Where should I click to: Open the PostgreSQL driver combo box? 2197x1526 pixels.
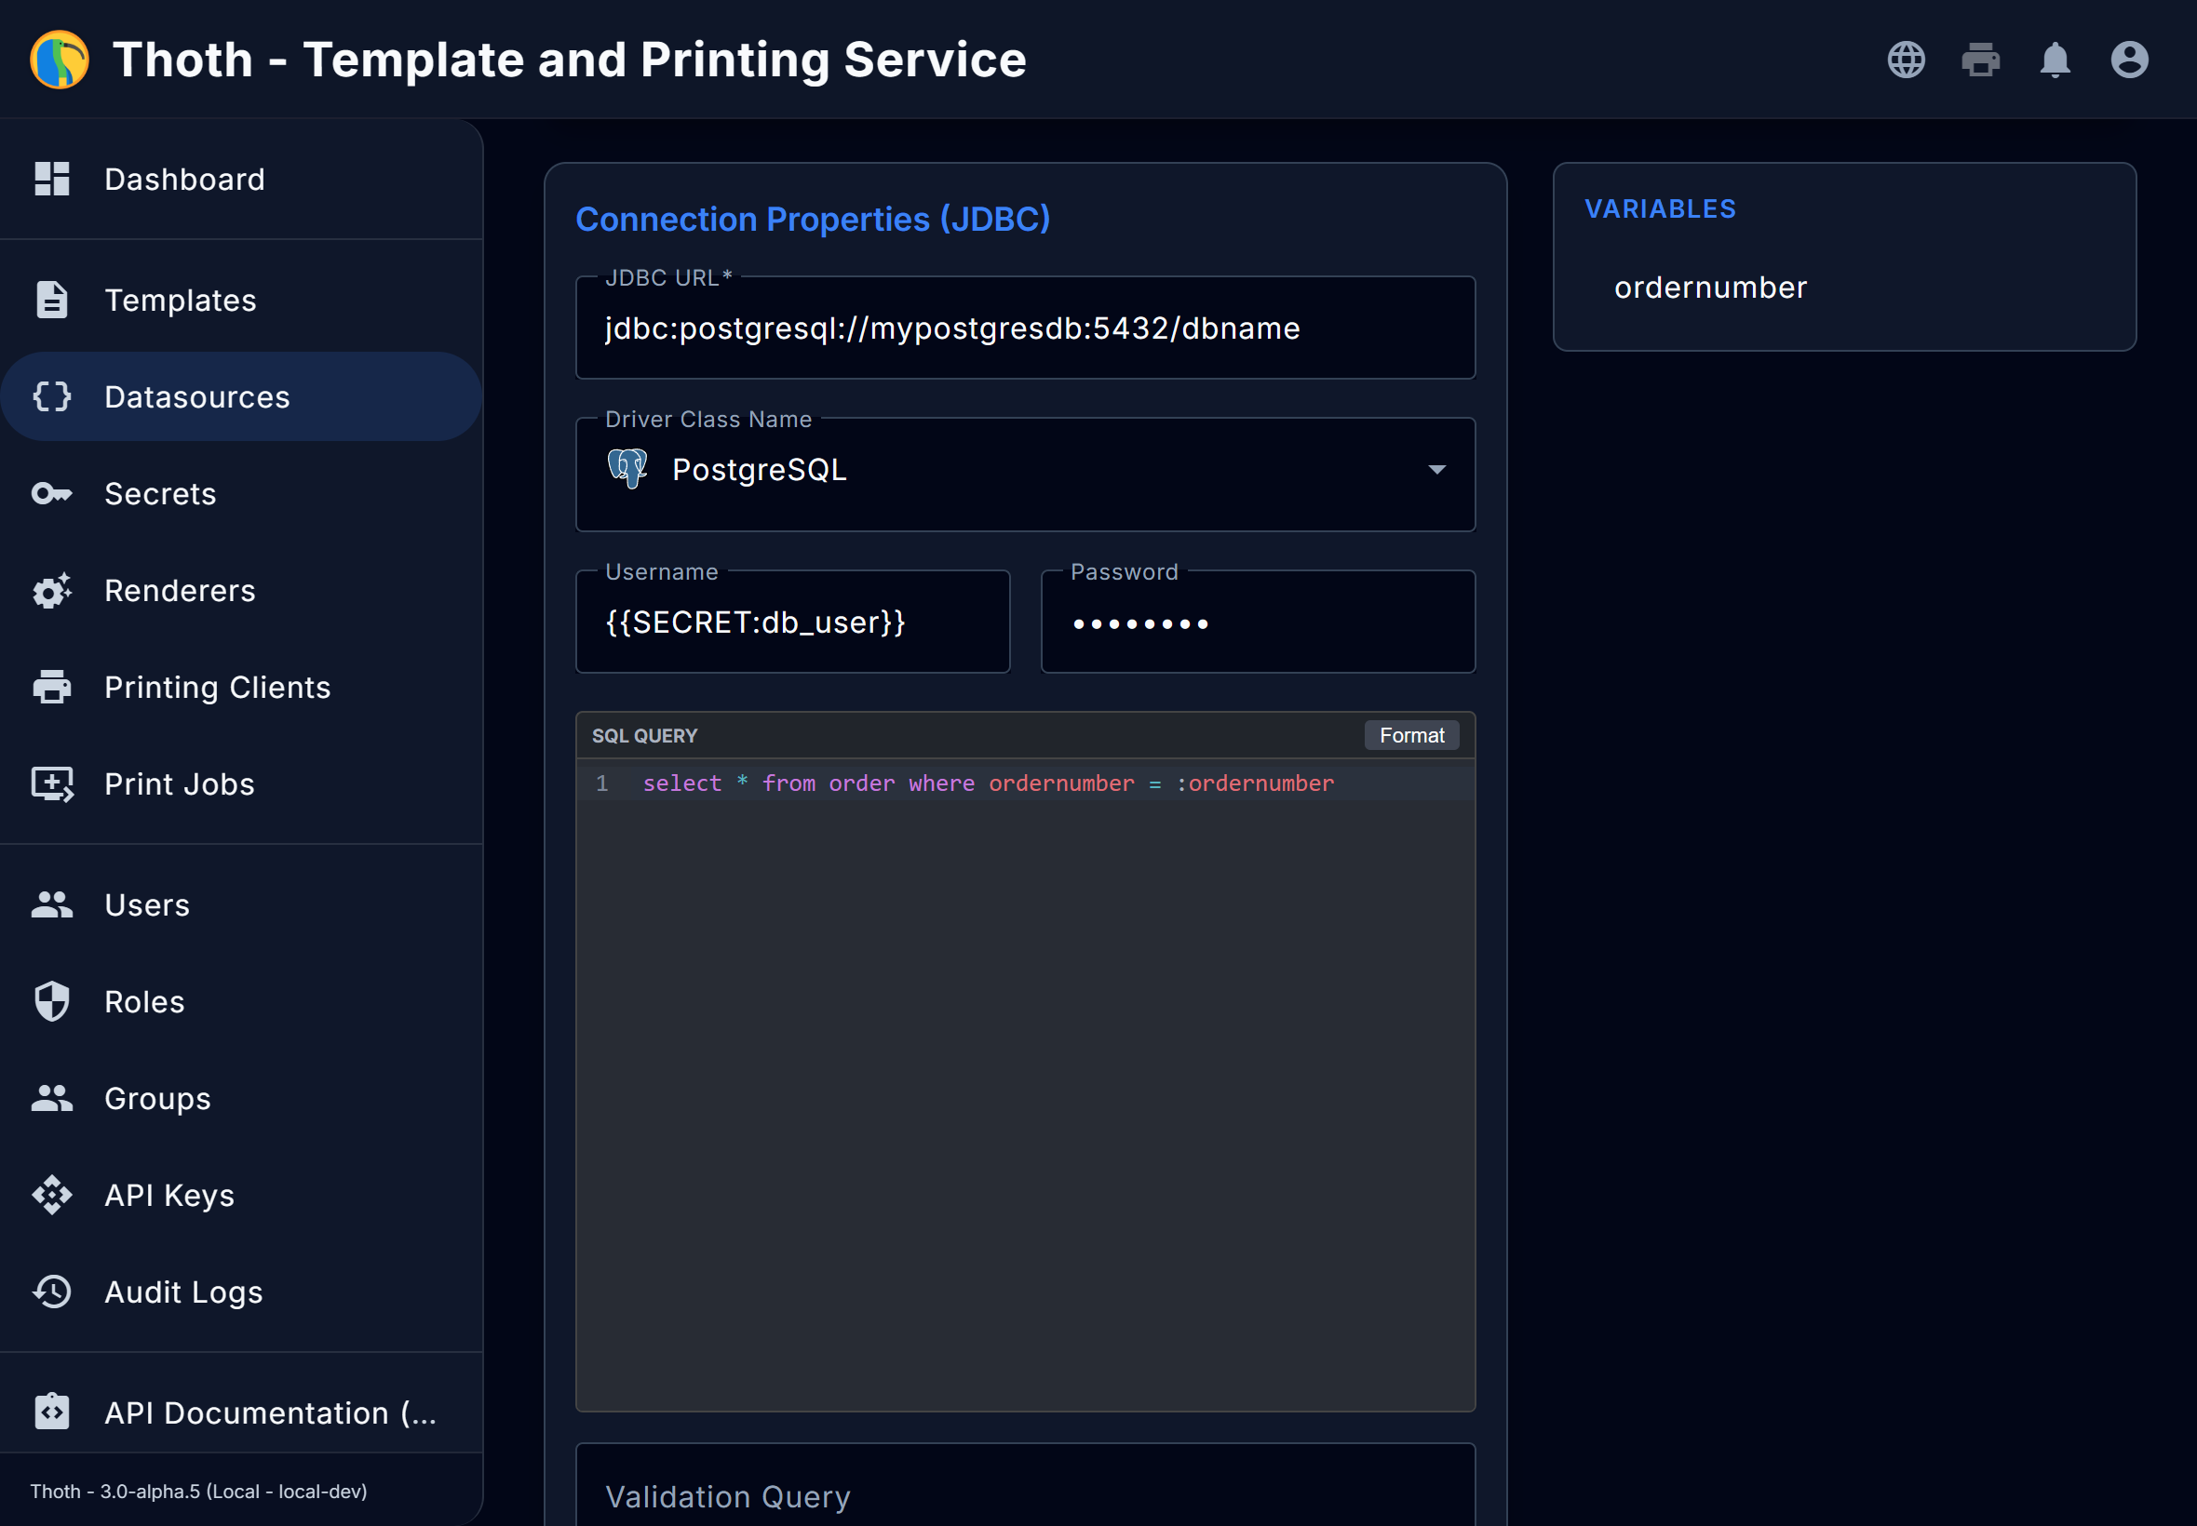1025,475
